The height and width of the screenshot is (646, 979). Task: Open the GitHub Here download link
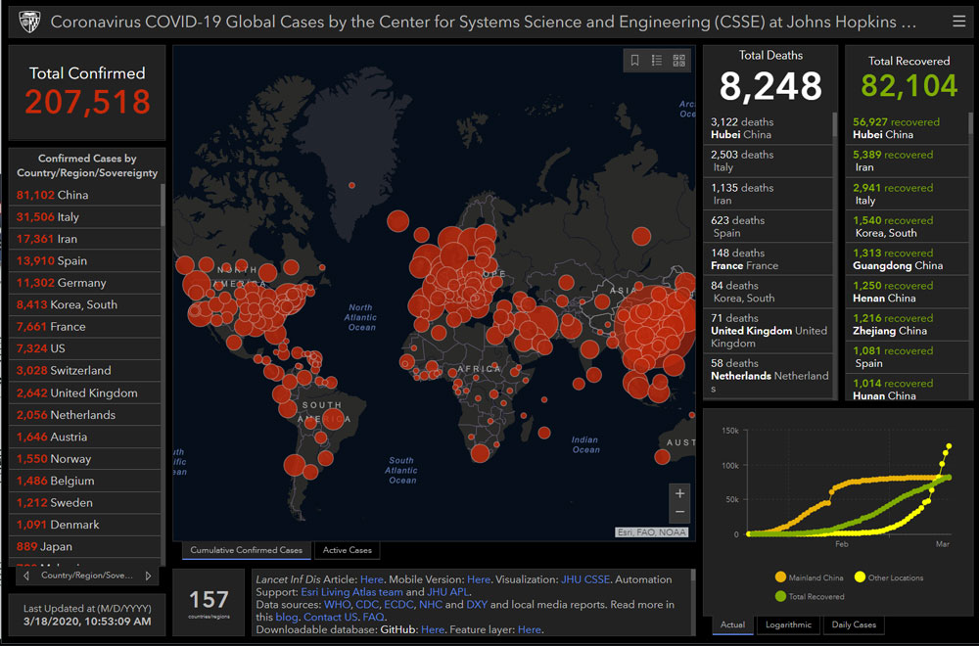pyautogui.click(x=432, y=629)
